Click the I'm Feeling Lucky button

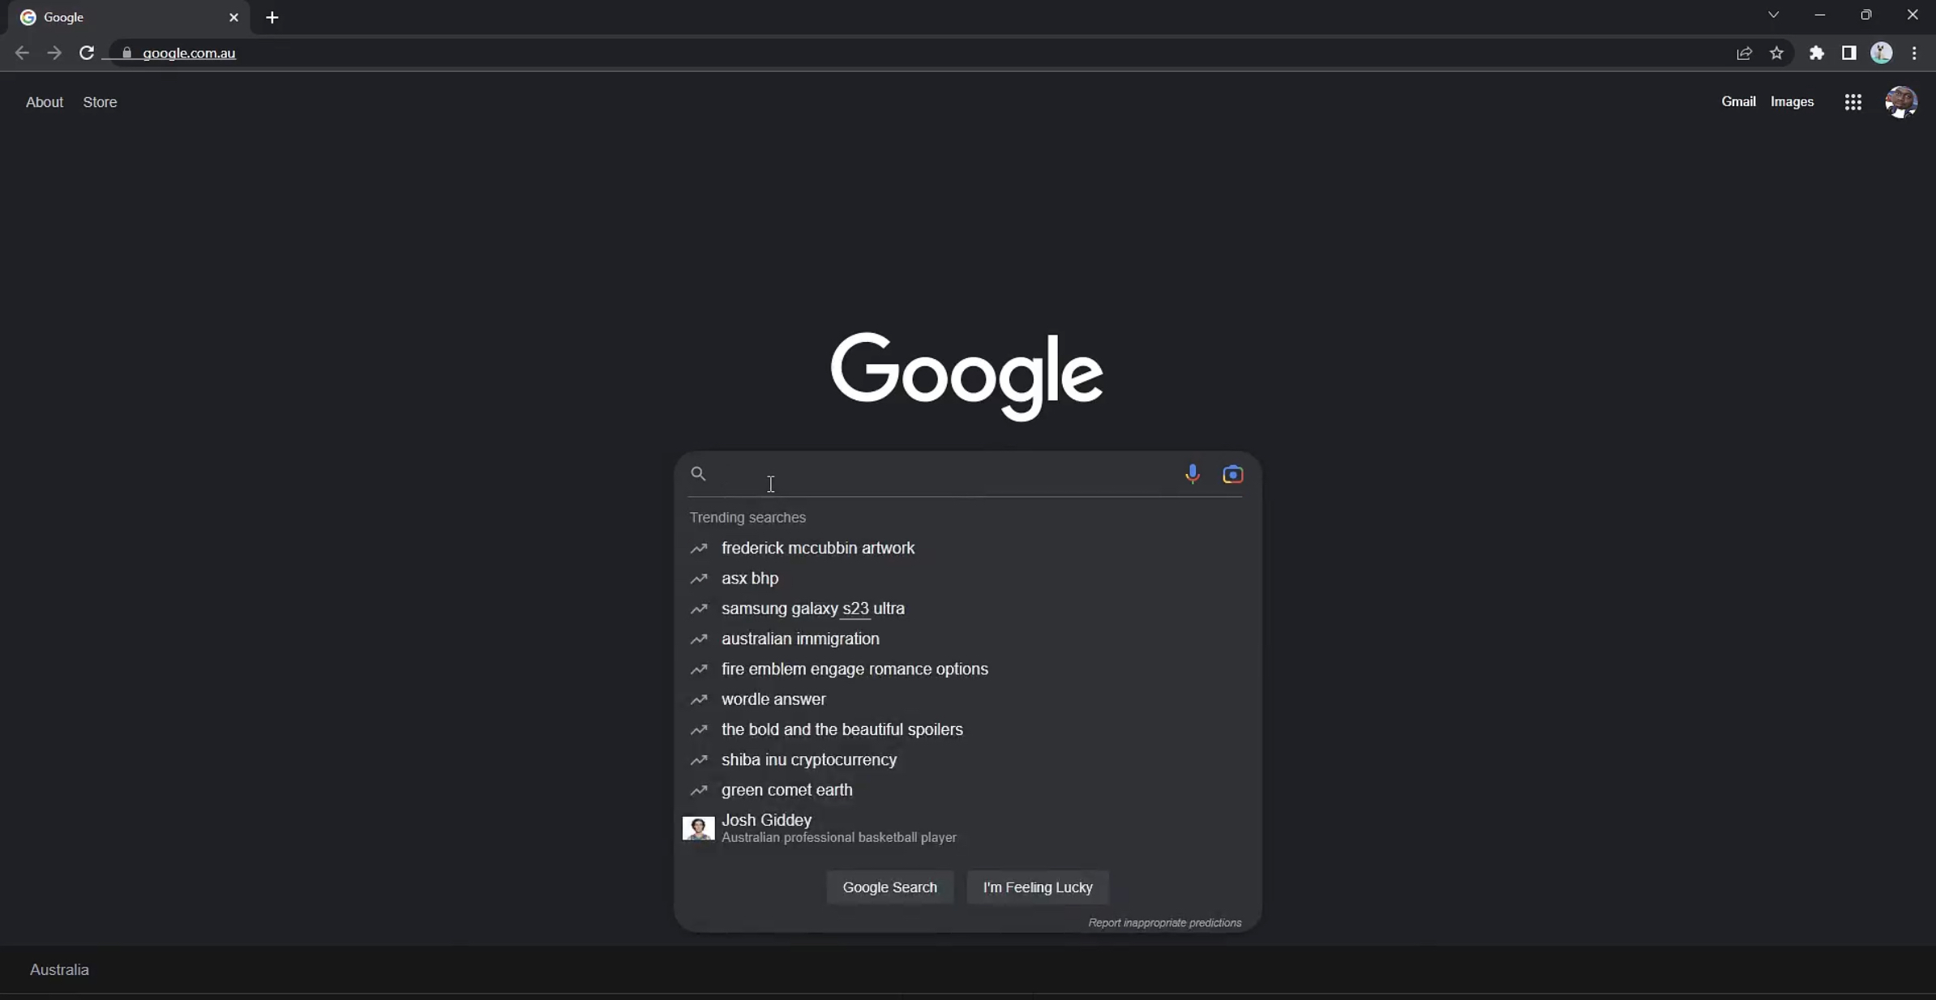[1038, 887]
